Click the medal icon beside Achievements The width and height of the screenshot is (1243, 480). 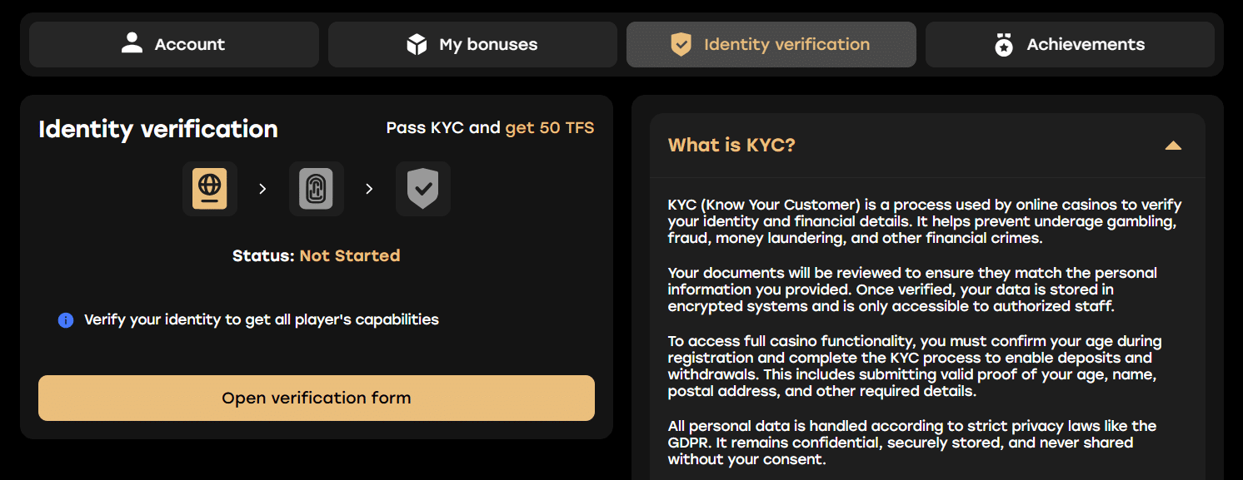pos(1004,45)
